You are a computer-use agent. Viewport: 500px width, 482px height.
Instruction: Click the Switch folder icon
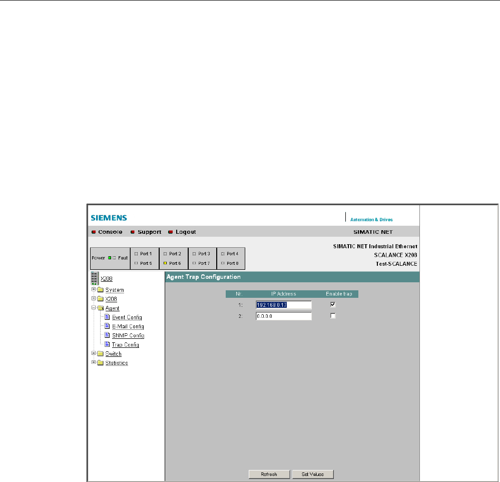click(x=101, y=353)
